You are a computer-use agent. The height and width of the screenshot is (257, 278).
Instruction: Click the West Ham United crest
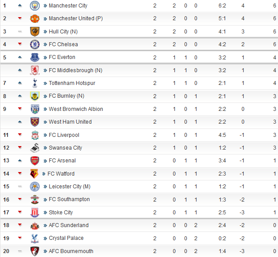34,122
